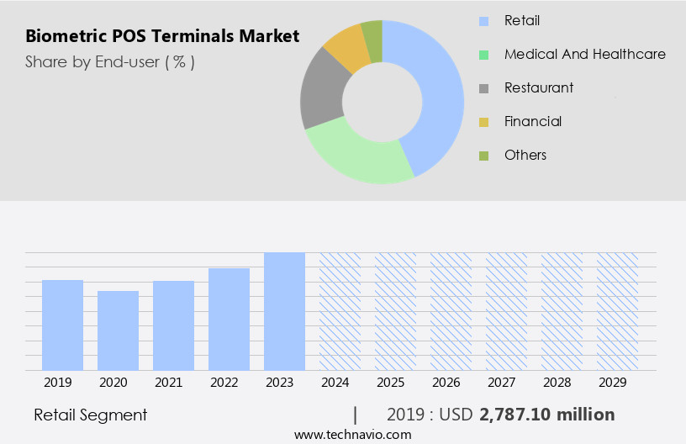Click the blue Retail donut segment
Viewport: 686px width, 444px height.
(437, 92)
